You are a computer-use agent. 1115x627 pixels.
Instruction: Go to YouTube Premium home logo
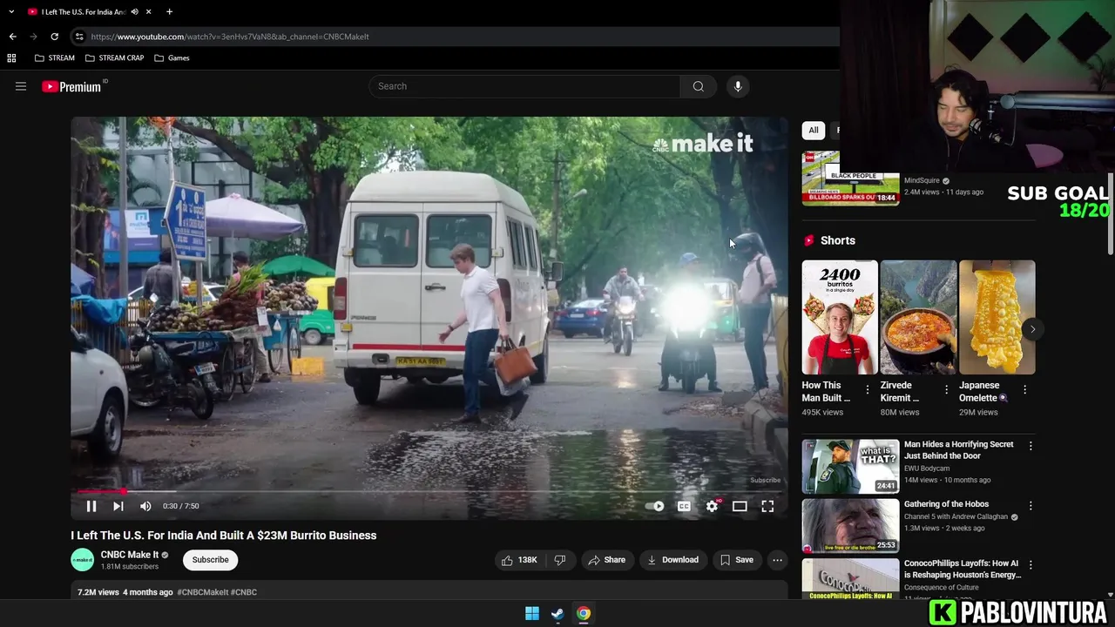click(71, 86)
